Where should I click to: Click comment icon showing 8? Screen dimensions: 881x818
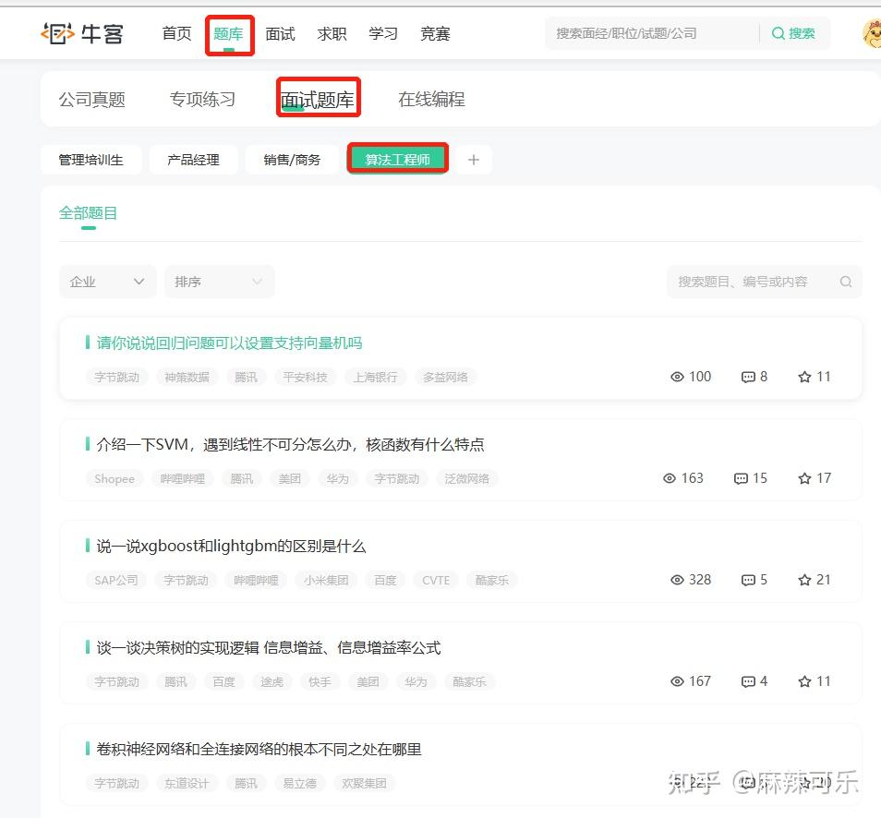click(x=748, y=377)
